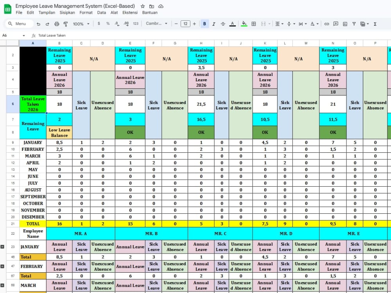
Task: Open the Alat menu
Action: [x=114, y=13]
